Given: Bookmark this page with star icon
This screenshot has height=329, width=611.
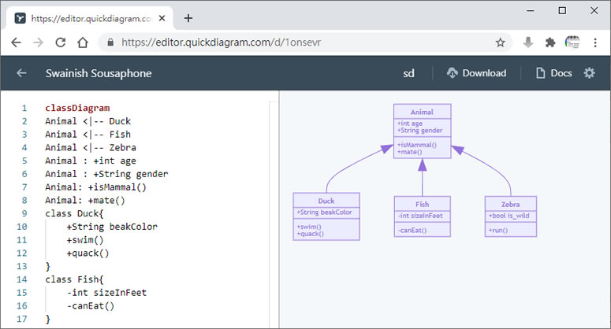Looking at the screenshot, I should [x=500, y=43].
